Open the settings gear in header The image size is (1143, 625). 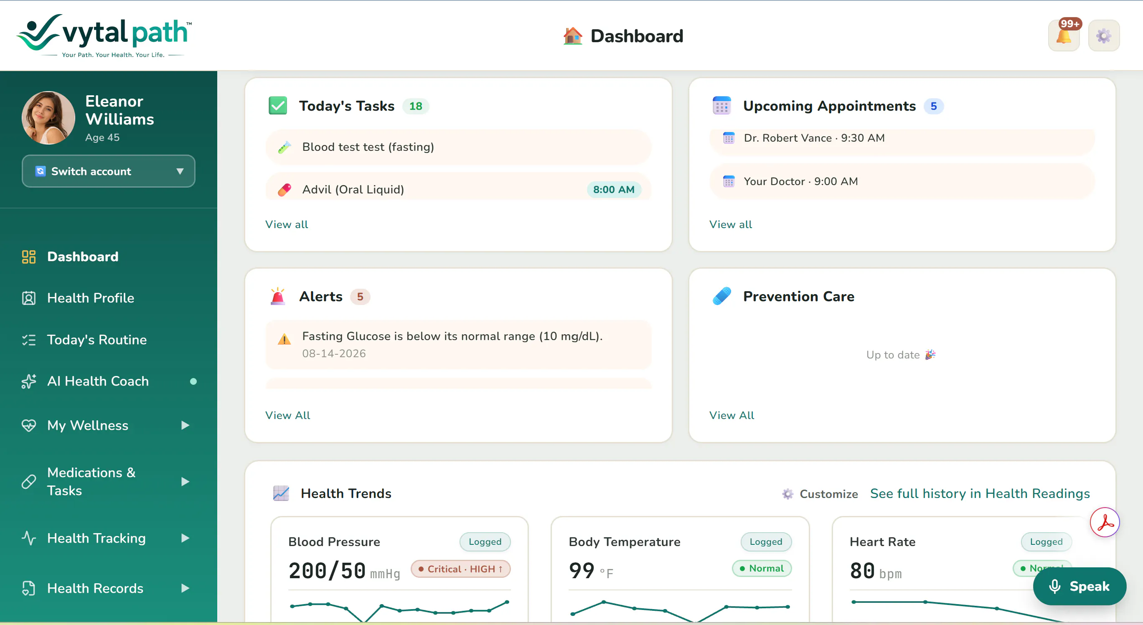point(1103,36)
